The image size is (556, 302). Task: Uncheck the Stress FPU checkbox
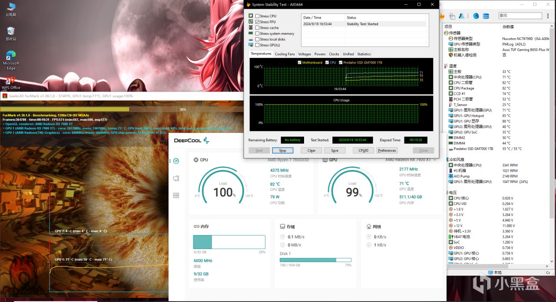(x=257, y=22)
